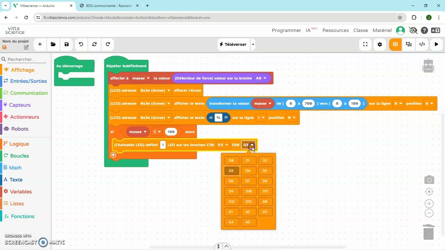Choose D7 pin from pin menu

(248, 181)
